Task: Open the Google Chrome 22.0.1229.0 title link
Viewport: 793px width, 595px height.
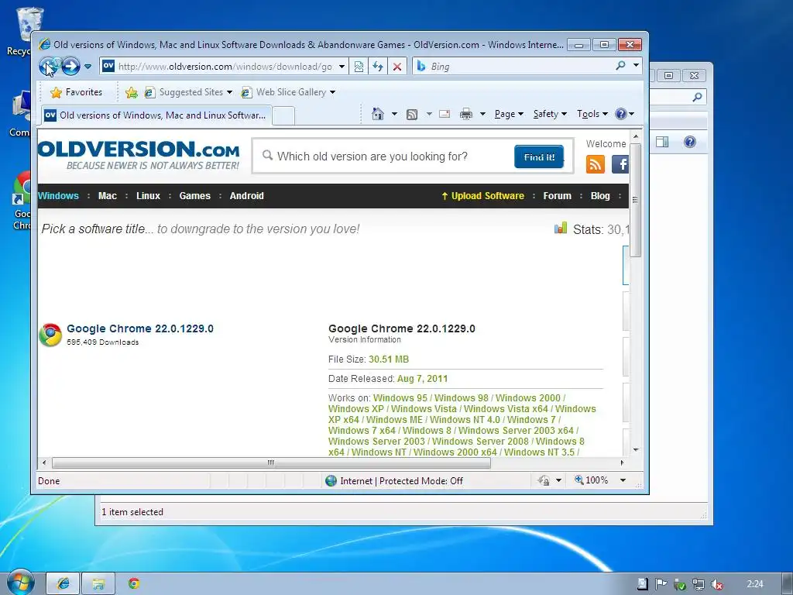Action: click(140, 328)
